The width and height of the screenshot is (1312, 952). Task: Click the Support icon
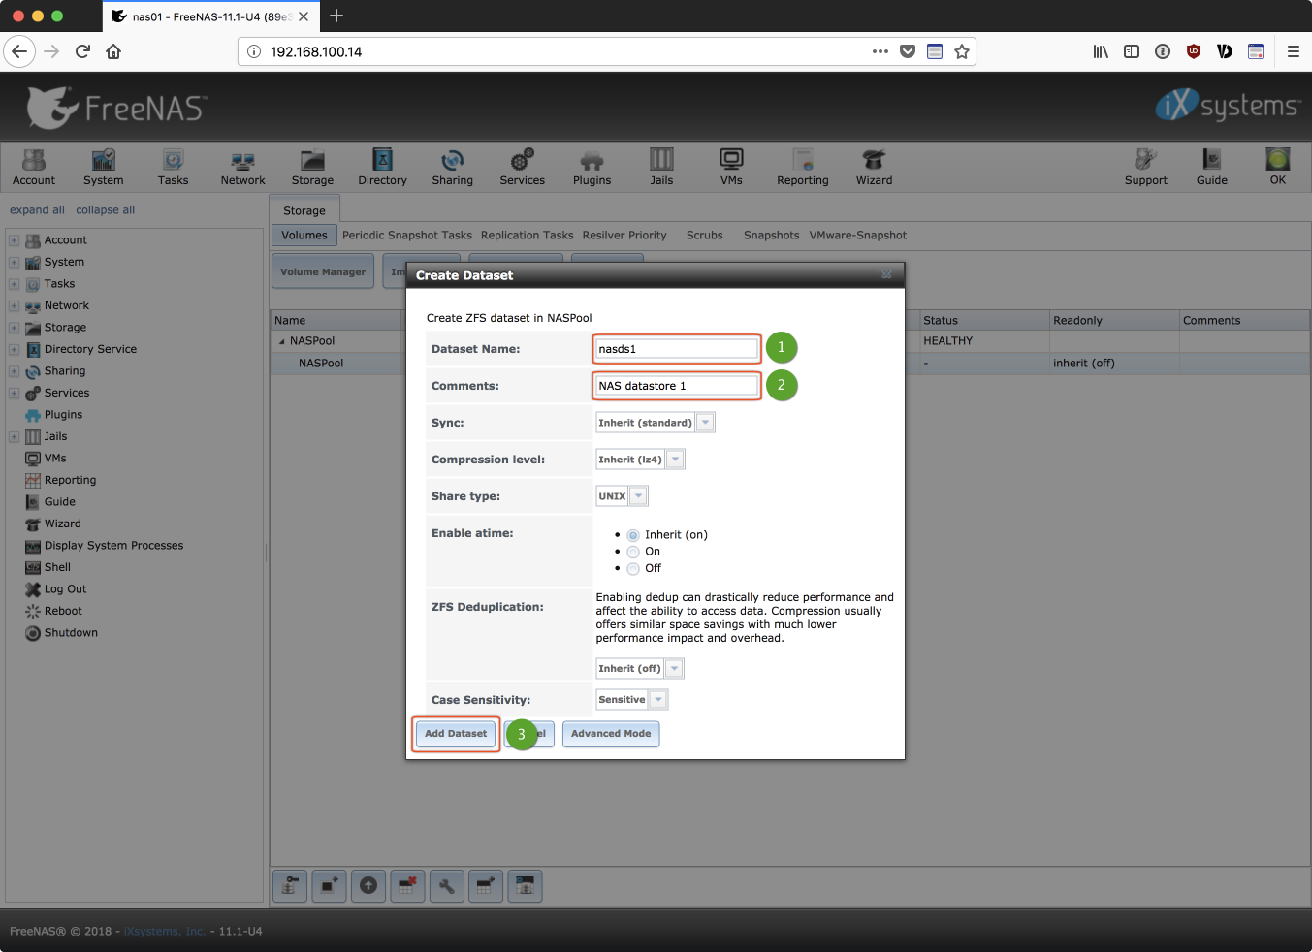pos(1145,167)
